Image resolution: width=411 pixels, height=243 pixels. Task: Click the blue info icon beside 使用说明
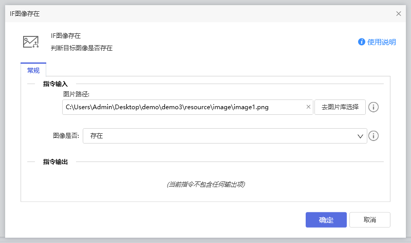[362, 42]
